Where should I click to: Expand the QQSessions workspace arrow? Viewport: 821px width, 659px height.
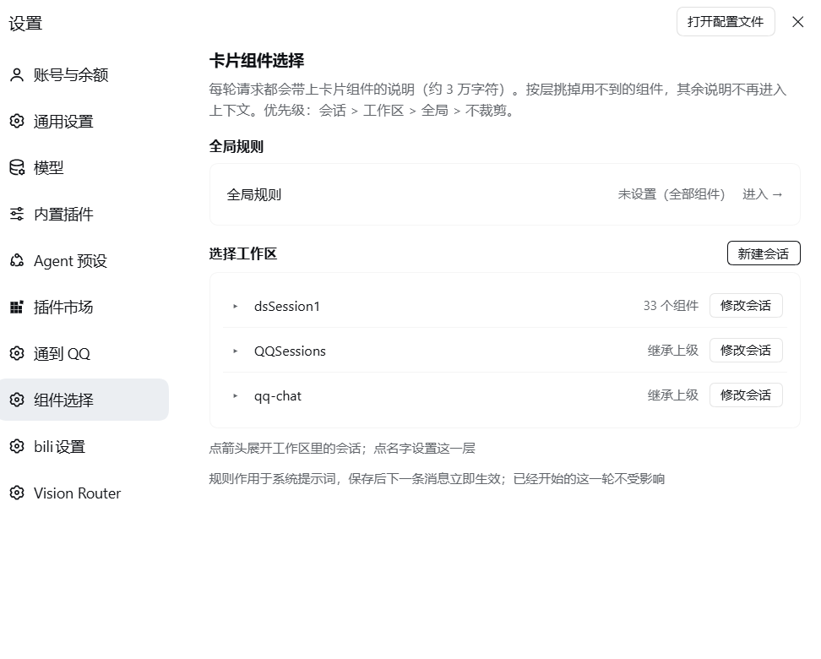coord(235,351)
